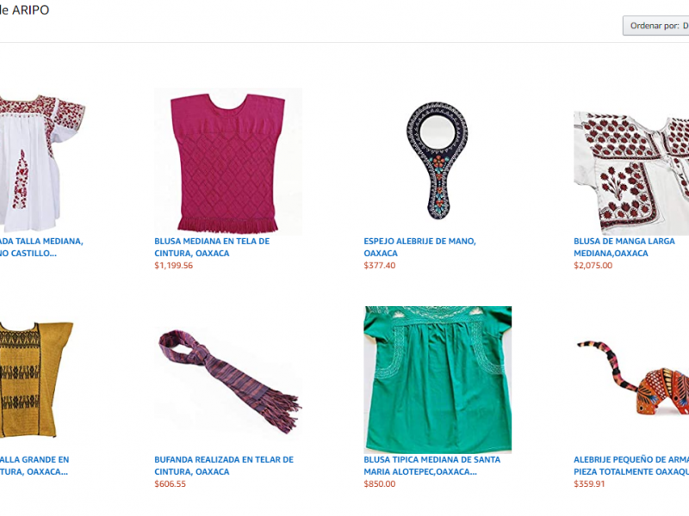Open 'BLUSA MEDIANA EN TELA DE CINTURA' link
The width and height of the screenshot is (689, 516).
point(212,247)
